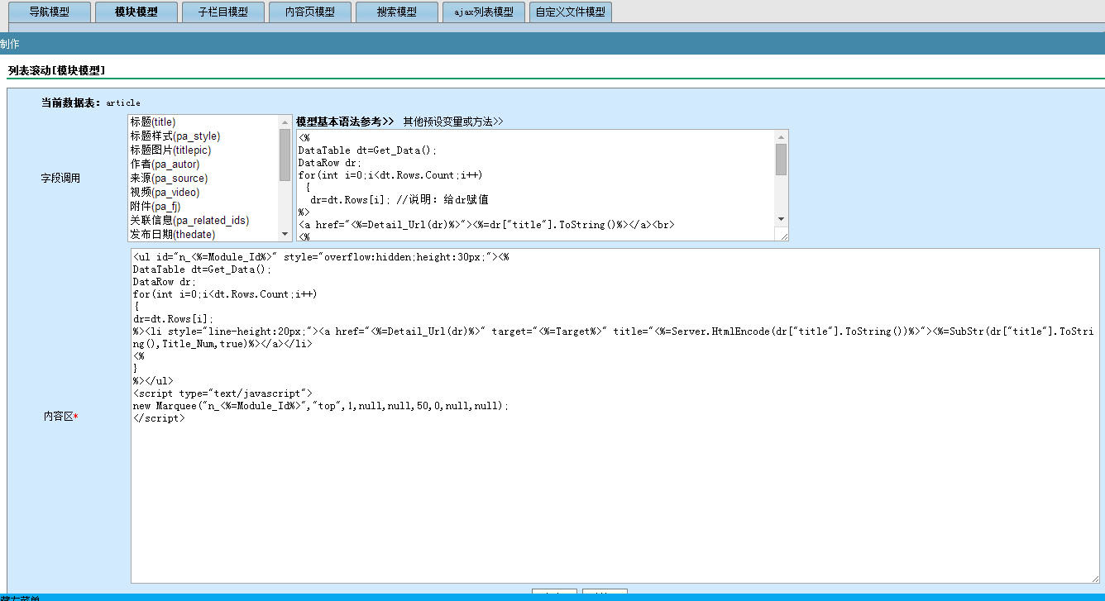Open the 自定义文件模型 tab
Image resolution: width=1105 pixels, height=601 pixels.
pyautogui.click(x=570, y=12)
